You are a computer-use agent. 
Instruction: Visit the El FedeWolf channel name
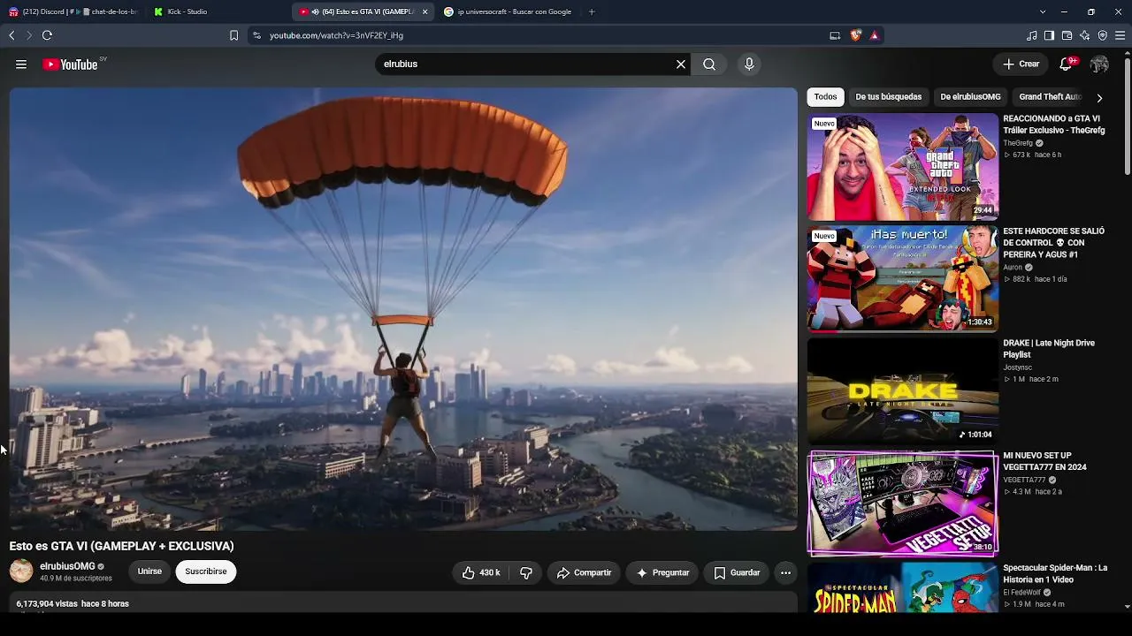point(1021,593)
